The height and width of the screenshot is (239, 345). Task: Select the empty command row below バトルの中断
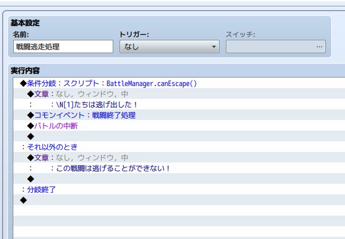tap(179, 136)
